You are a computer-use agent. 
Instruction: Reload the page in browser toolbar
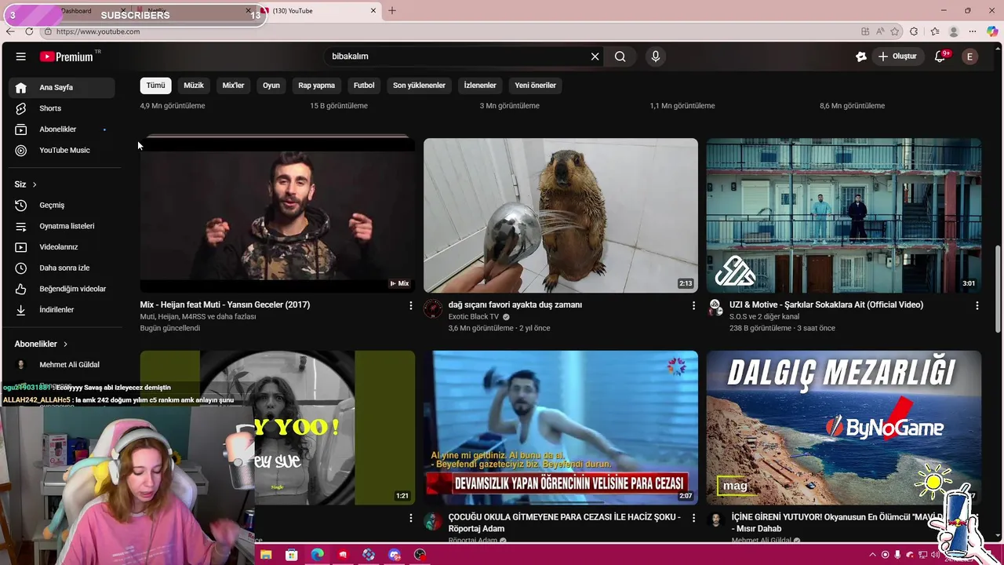(x=29, y=31)
